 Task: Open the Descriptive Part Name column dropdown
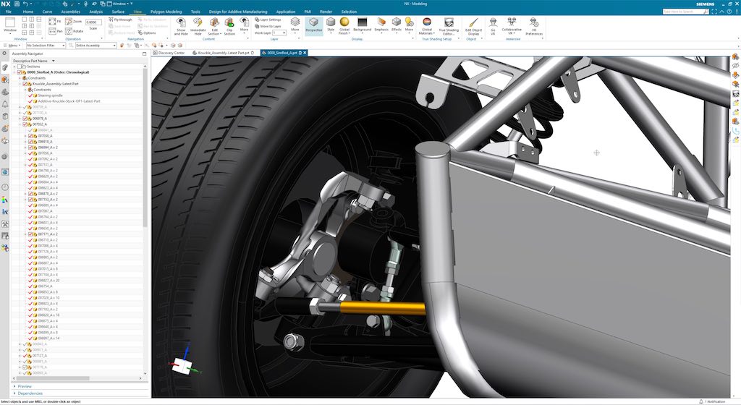click(x=53, y=61)
